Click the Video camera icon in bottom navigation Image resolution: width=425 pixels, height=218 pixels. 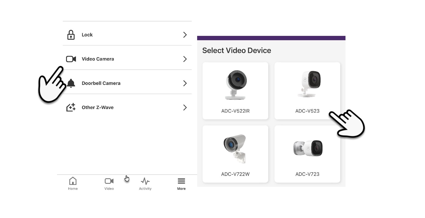click(x=109, y=181)
